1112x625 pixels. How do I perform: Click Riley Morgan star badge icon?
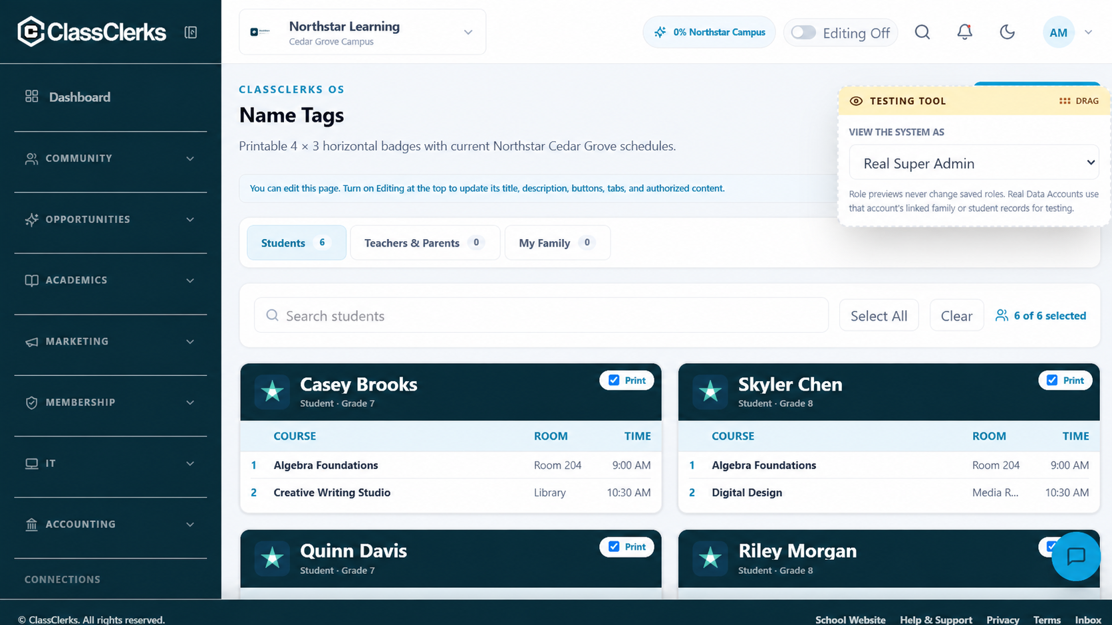(x=710, y=559)
